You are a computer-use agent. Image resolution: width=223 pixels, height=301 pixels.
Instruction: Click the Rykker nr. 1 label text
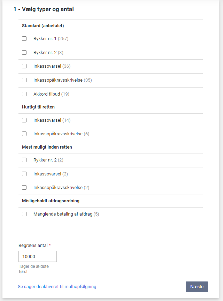click(x=45, y=38)
